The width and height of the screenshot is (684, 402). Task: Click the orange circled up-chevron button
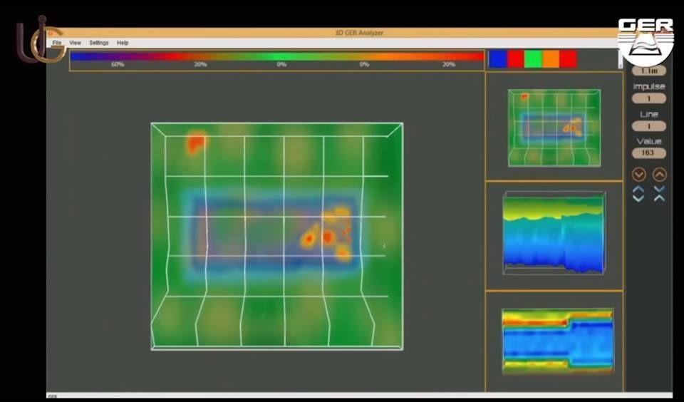(660, 174)
